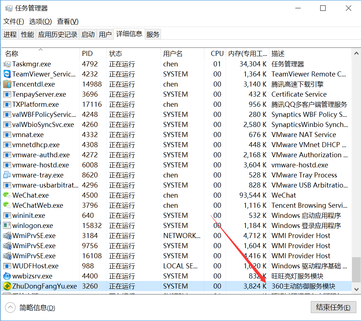Switch to the 应用历史记录 tab
The height and width of the screenshot is (321, 361).
click(58, 34)
